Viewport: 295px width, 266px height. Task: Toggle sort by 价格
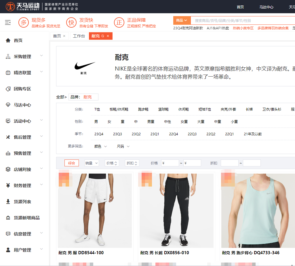click(112, 163)
